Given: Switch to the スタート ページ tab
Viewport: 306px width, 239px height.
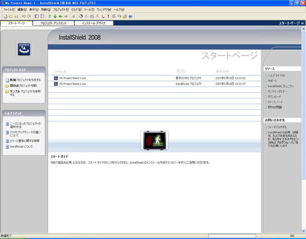Looking at the screenshot, I should click(17, 23).
